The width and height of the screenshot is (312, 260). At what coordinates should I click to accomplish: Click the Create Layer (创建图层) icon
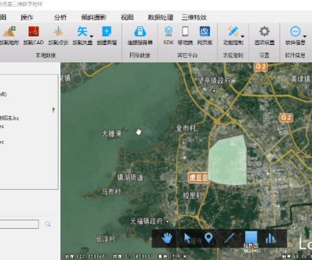tap(107, 32)
